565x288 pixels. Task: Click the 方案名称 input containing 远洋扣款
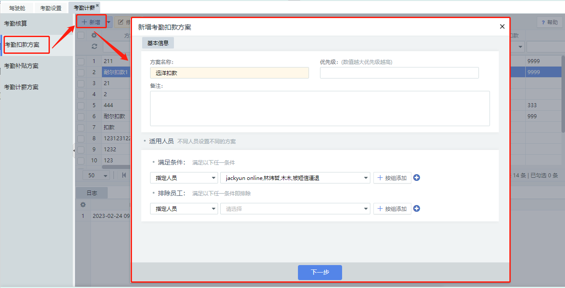tap(230, 73)
